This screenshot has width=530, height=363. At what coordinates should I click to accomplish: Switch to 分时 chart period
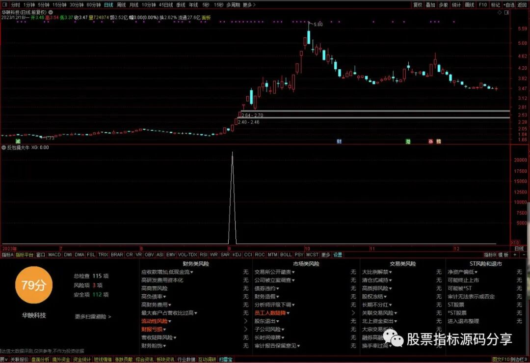(16, 5)
